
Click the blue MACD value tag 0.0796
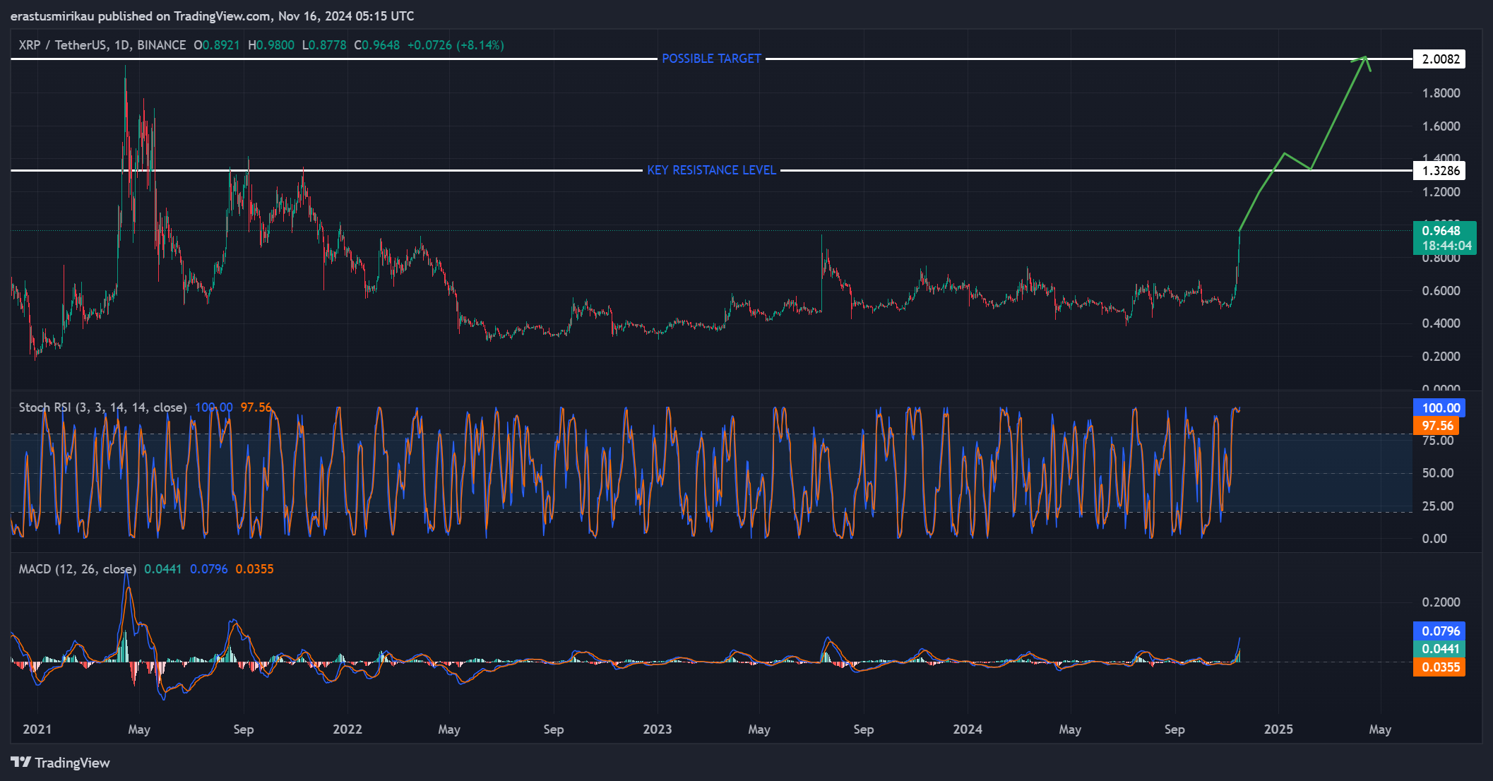1439,631
